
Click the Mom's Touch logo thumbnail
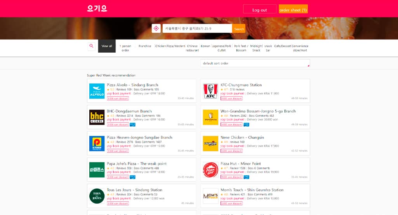[x=210, y=196]
